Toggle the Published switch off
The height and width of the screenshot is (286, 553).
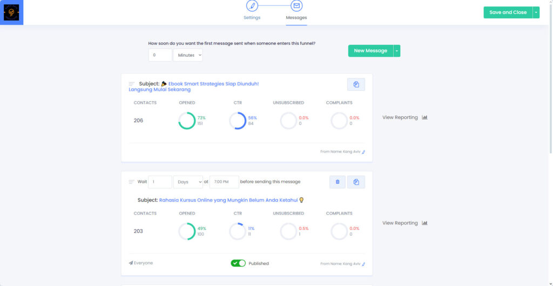coord(238,263)
